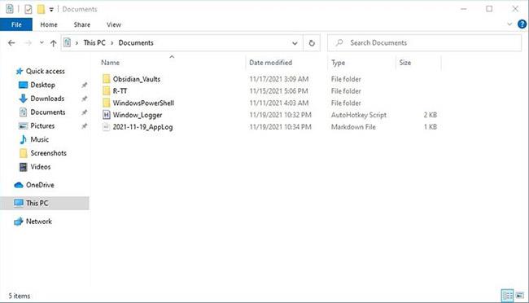The width and height of the screenshot is (529, 303).
Task: Switch to the Share ribbon tab
Action: (82, 24)
